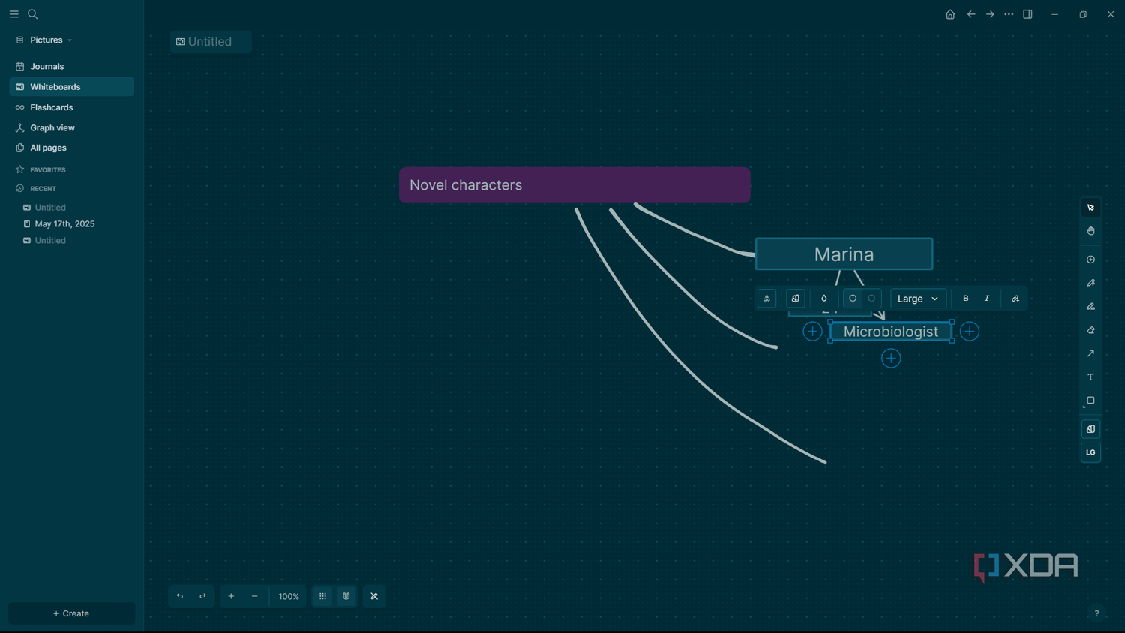Toggle bold on Microbiologist text
Screen dimensions: 1125x633
[966, 298]
